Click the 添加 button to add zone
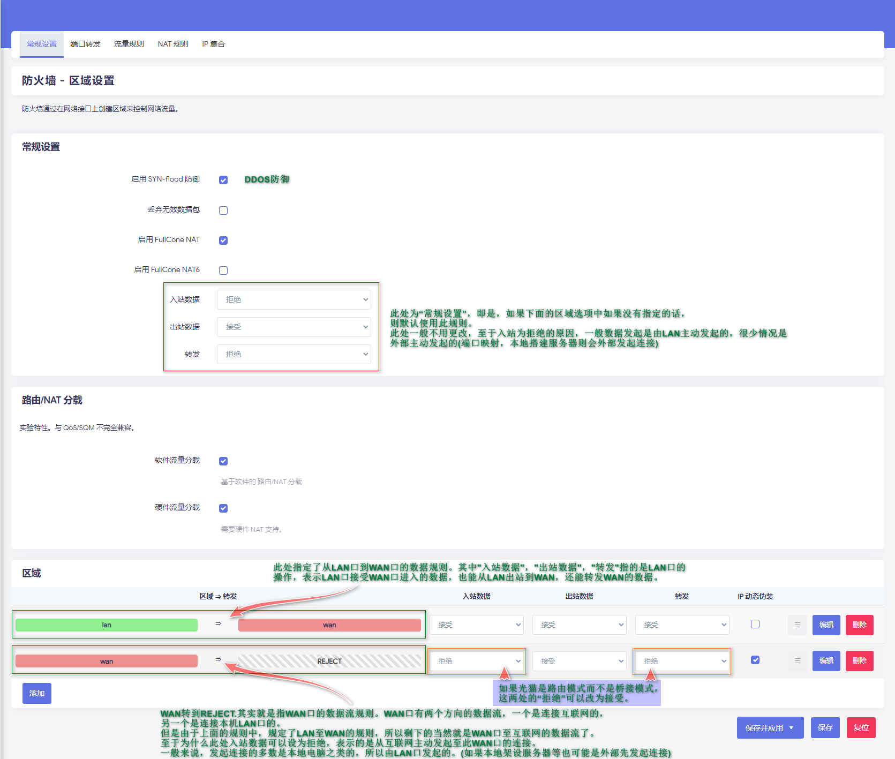This screenshot has height=759, width=895. pos(37,693)
